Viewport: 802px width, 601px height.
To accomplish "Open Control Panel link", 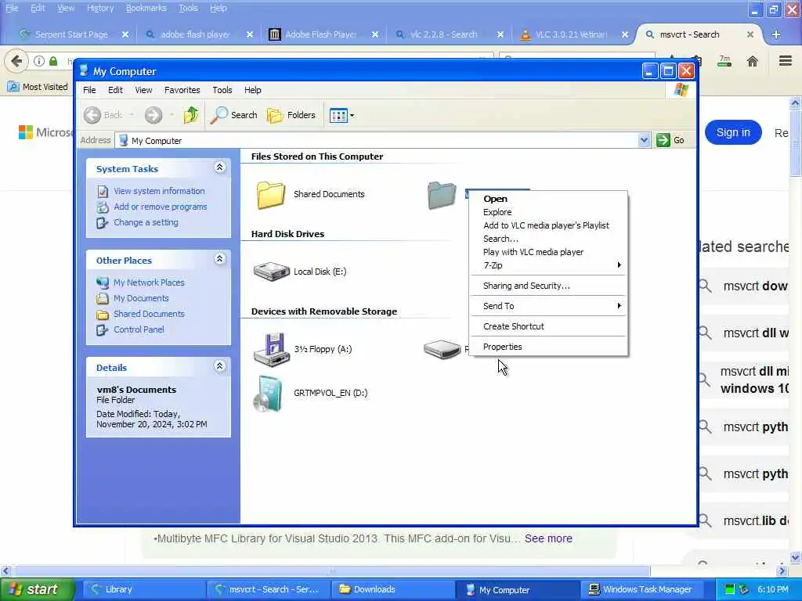I will coord(139,329).
